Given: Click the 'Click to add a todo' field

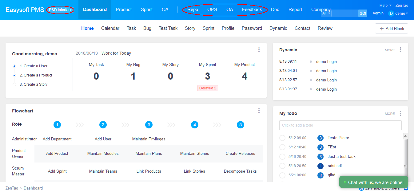Looking at the screenshot, I should [x=340, y=125].
